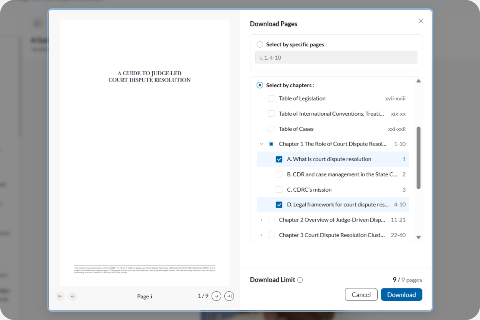This screenshot has height=320, width=480.
Task: Click 'Chapter 1 The Role of Court Dispute Resol...' text
Action: click(x=333, y=144)
